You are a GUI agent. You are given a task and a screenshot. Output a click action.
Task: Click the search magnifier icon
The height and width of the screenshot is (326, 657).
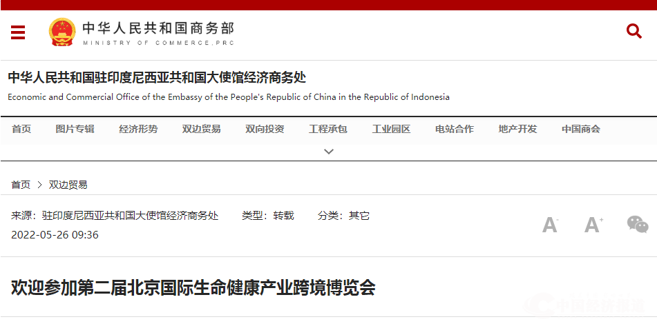[x=634, y=31]
